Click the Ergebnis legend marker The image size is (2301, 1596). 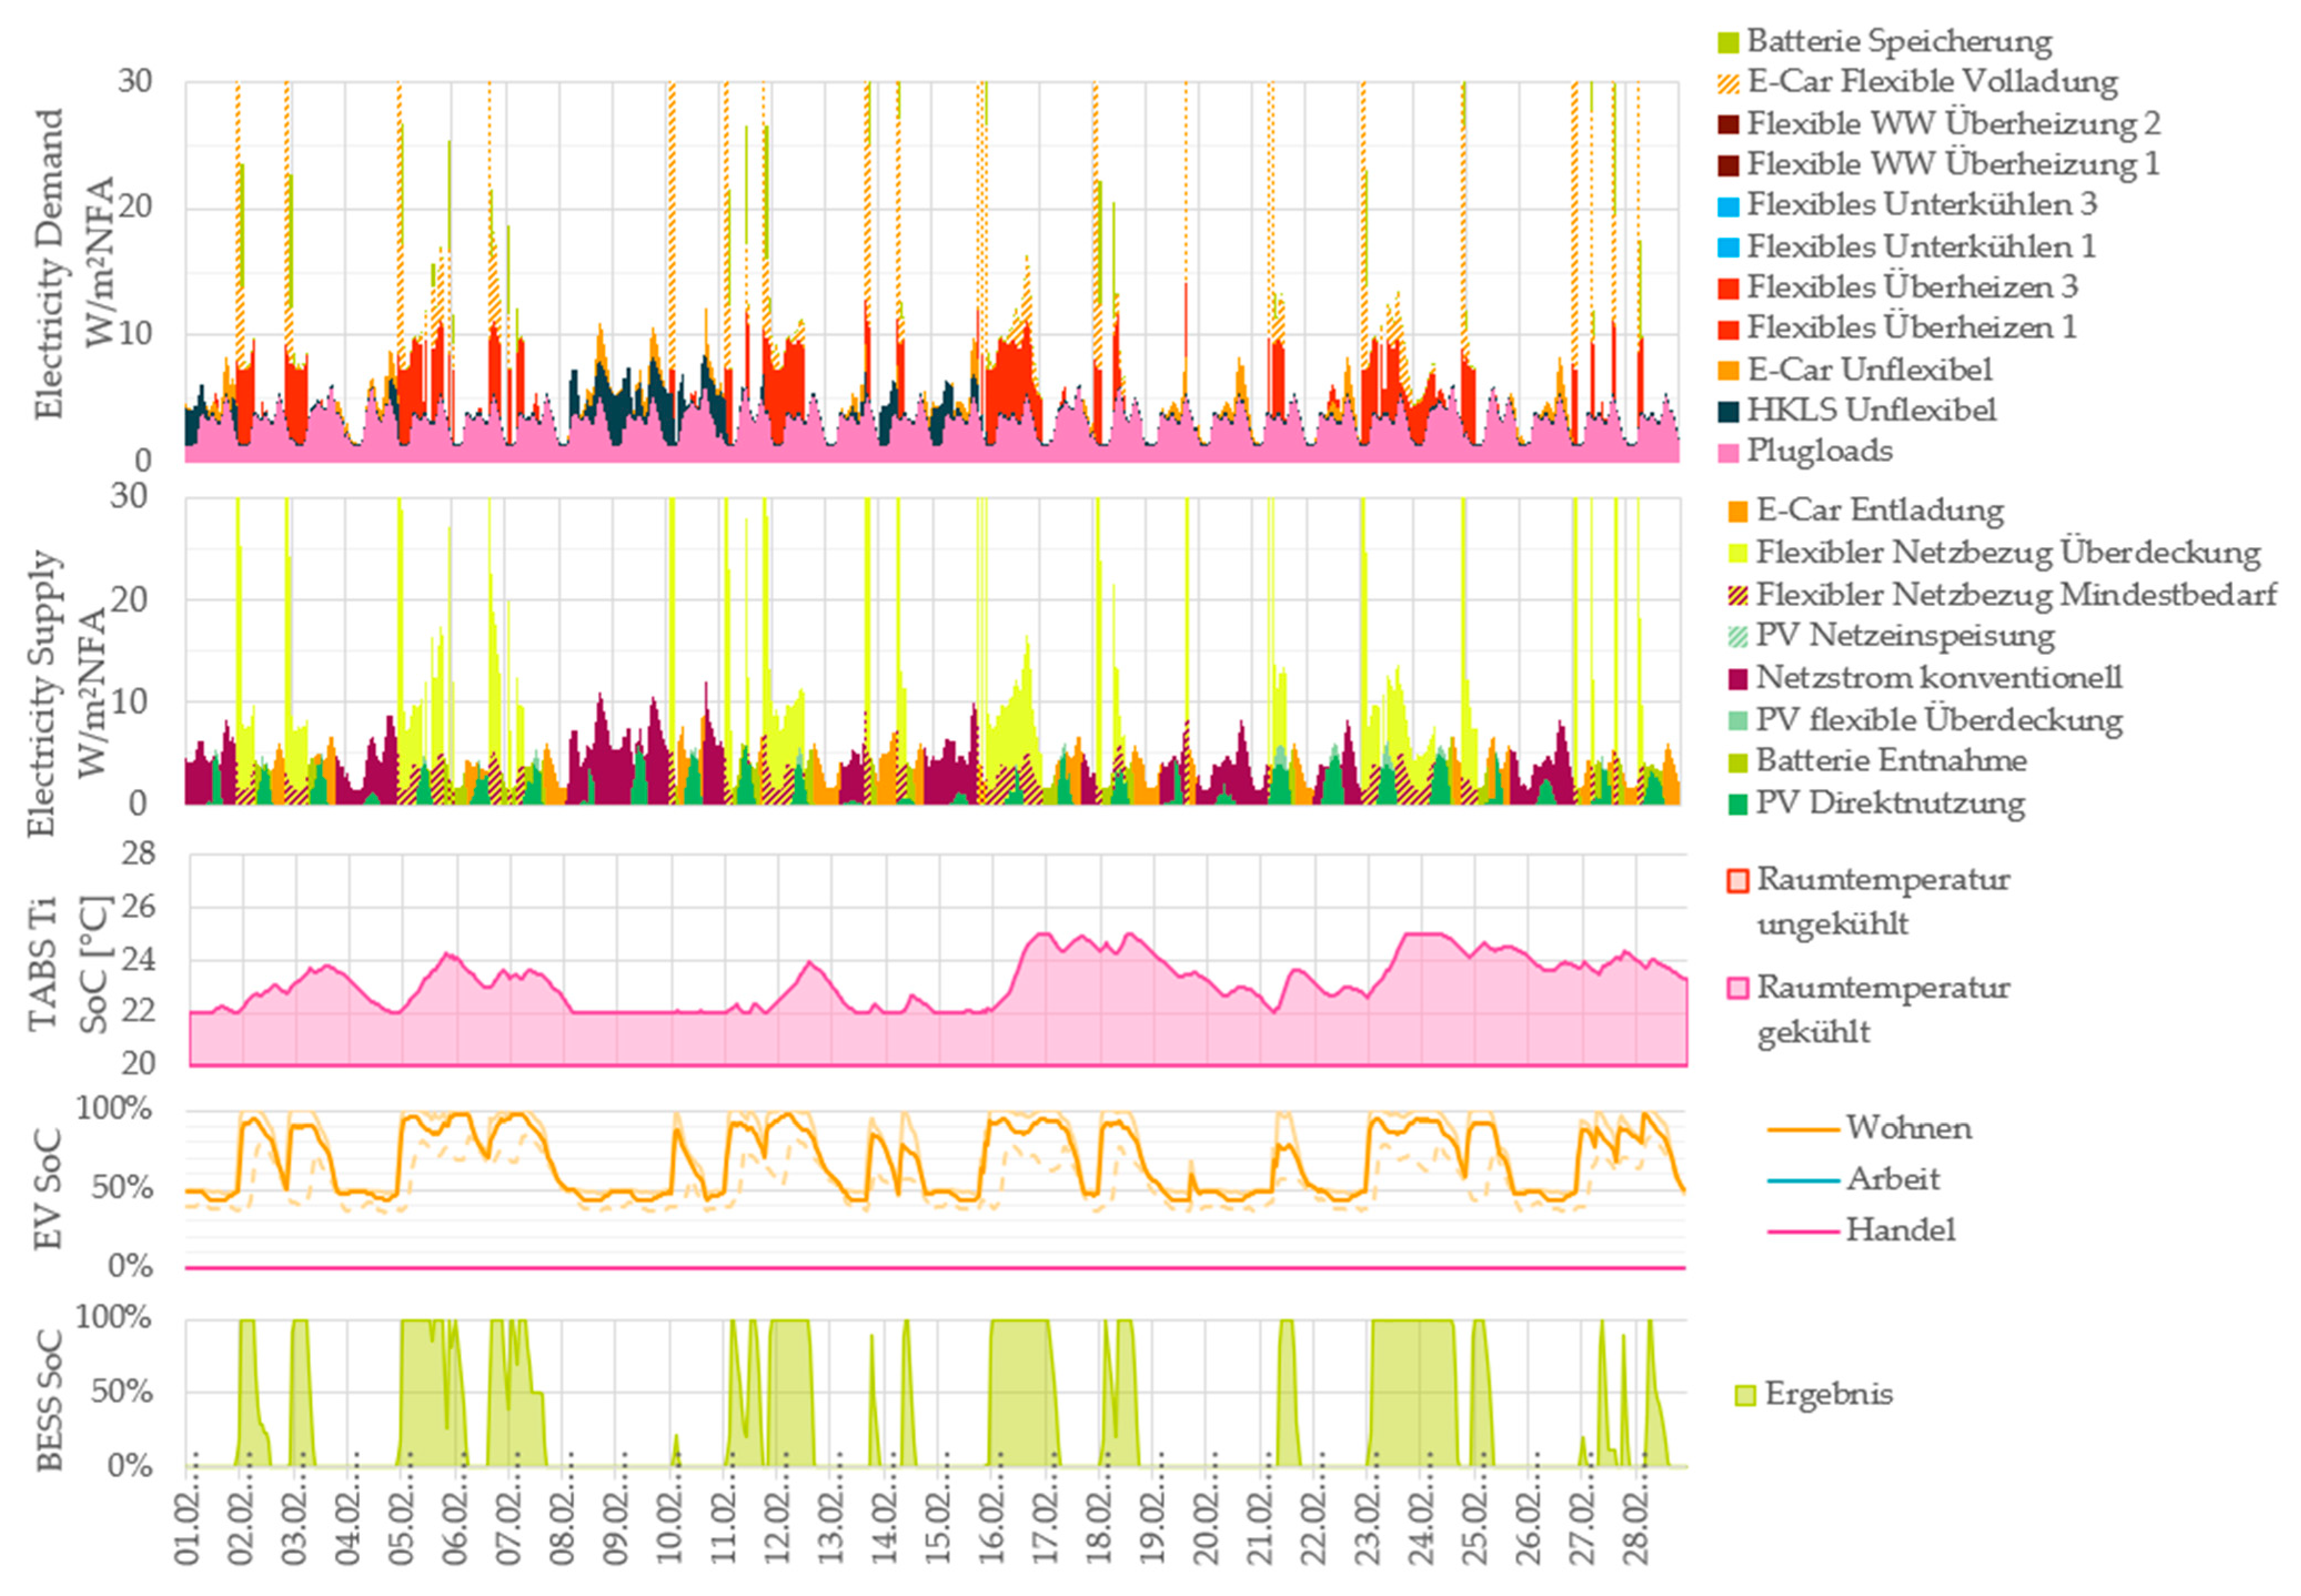[x=1746, y=1395]
